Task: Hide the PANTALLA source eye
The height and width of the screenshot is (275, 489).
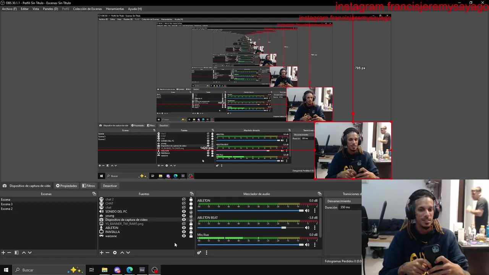Action: click(x=184, y=232)
